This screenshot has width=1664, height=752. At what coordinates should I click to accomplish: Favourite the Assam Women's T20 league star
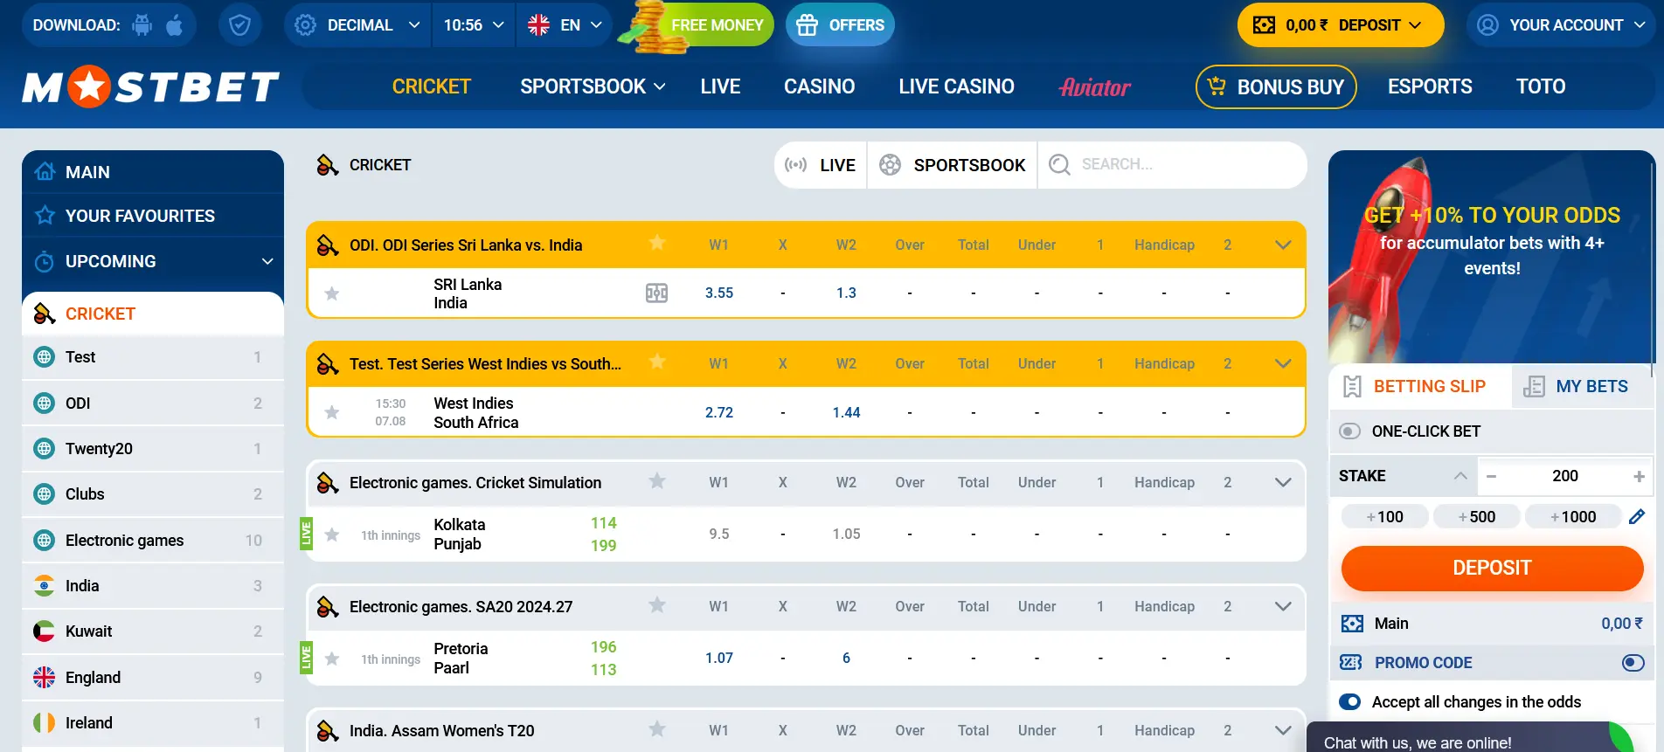(x=657, y=729)
